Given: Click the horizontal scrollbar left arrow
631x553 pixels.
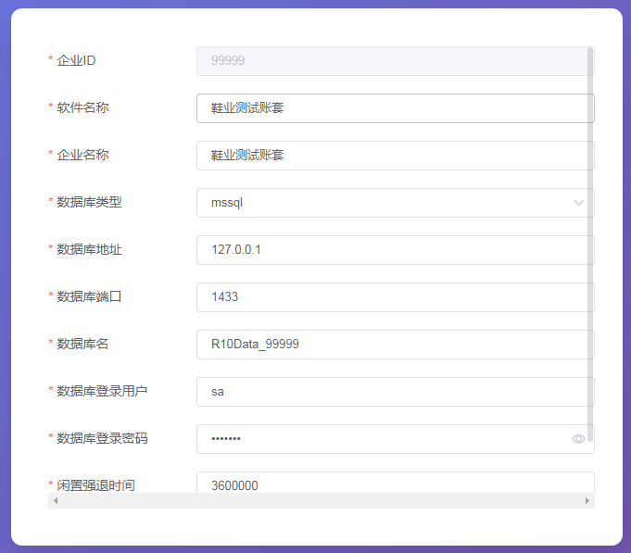Looking at the screenshot, I should (56, 501).
